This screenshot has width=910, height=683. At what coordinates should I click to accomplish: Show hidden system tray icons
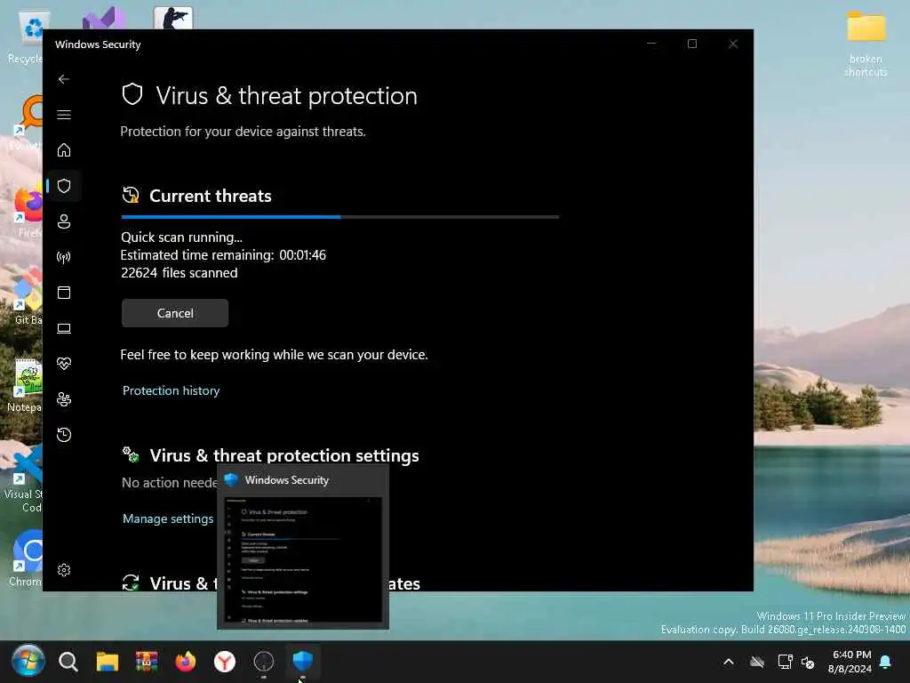click(x=729, y=662)
